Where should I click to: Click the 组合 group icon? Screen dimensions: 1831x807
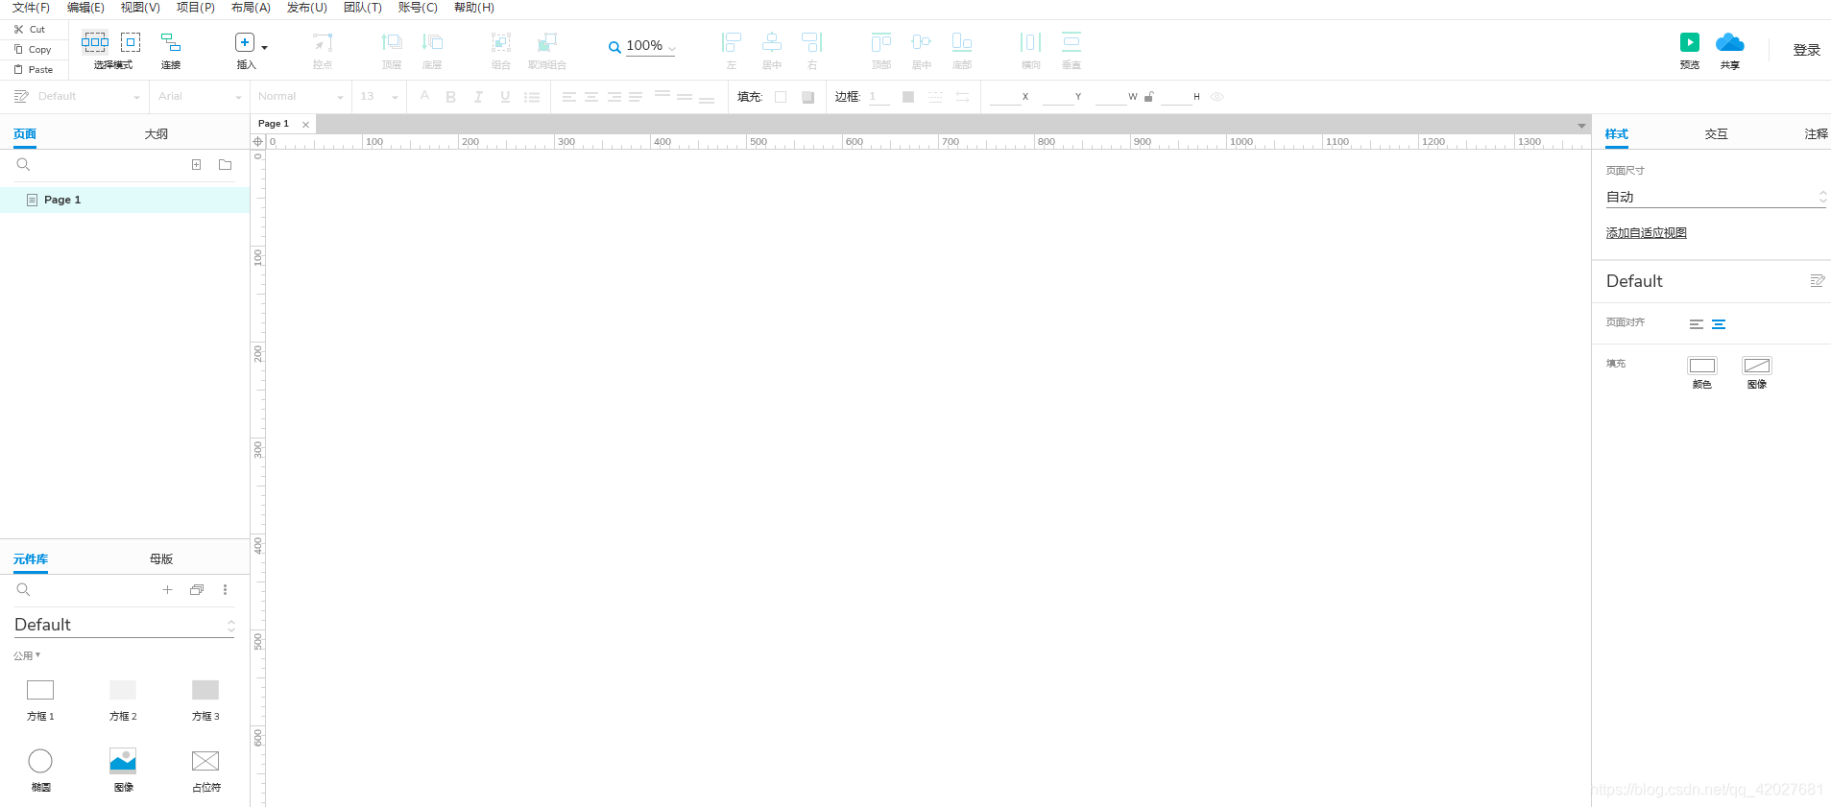501,43
